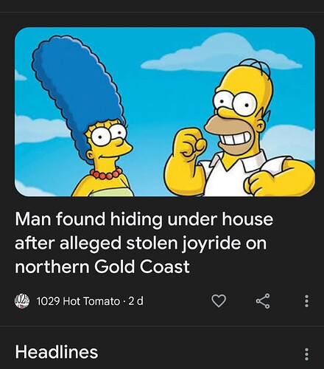Tap the share icon for this story

click(263, 301)
